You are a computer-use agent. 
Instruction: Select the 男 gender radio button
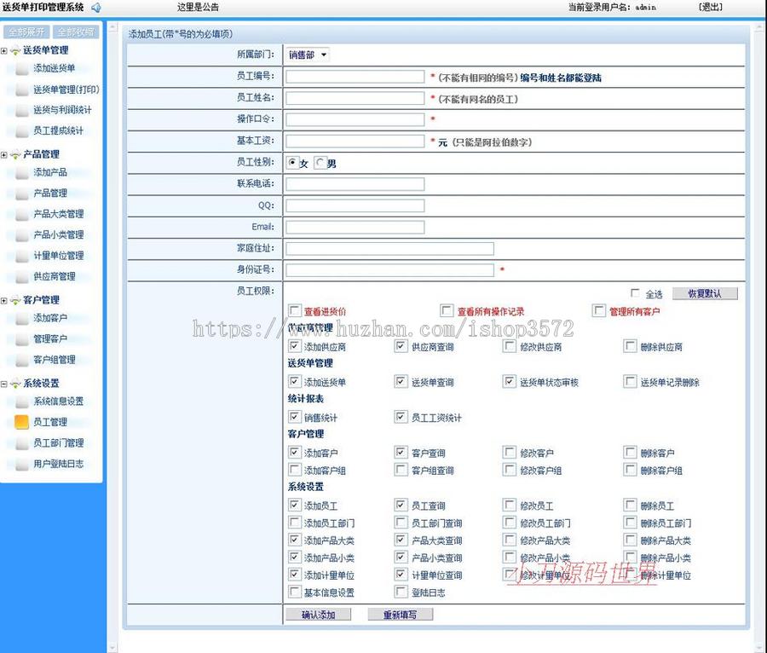tap(320, 162)
